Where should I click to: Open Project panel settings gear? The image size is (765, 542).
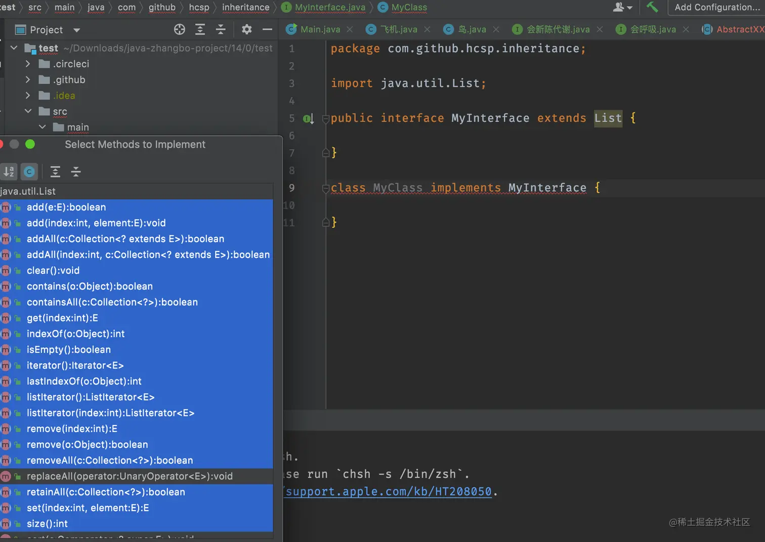click(x=246, y=29)
